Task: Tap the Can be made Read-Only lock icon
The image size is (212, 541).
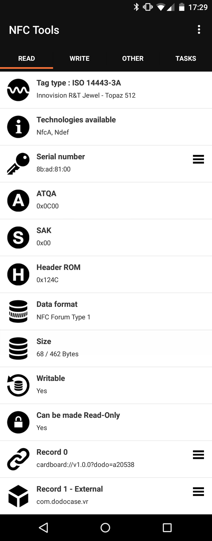Action: pos(18,422)
